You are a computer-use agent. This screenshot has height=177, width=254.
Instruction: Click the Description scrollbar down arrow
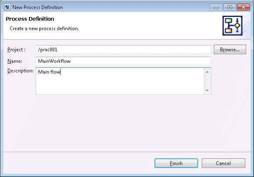(x=207, y=90)
